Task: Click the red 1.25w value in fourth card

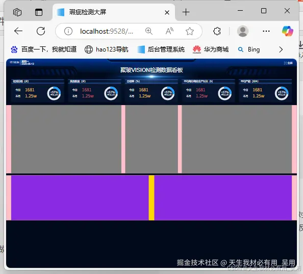Action: click(x=201, y=96)
